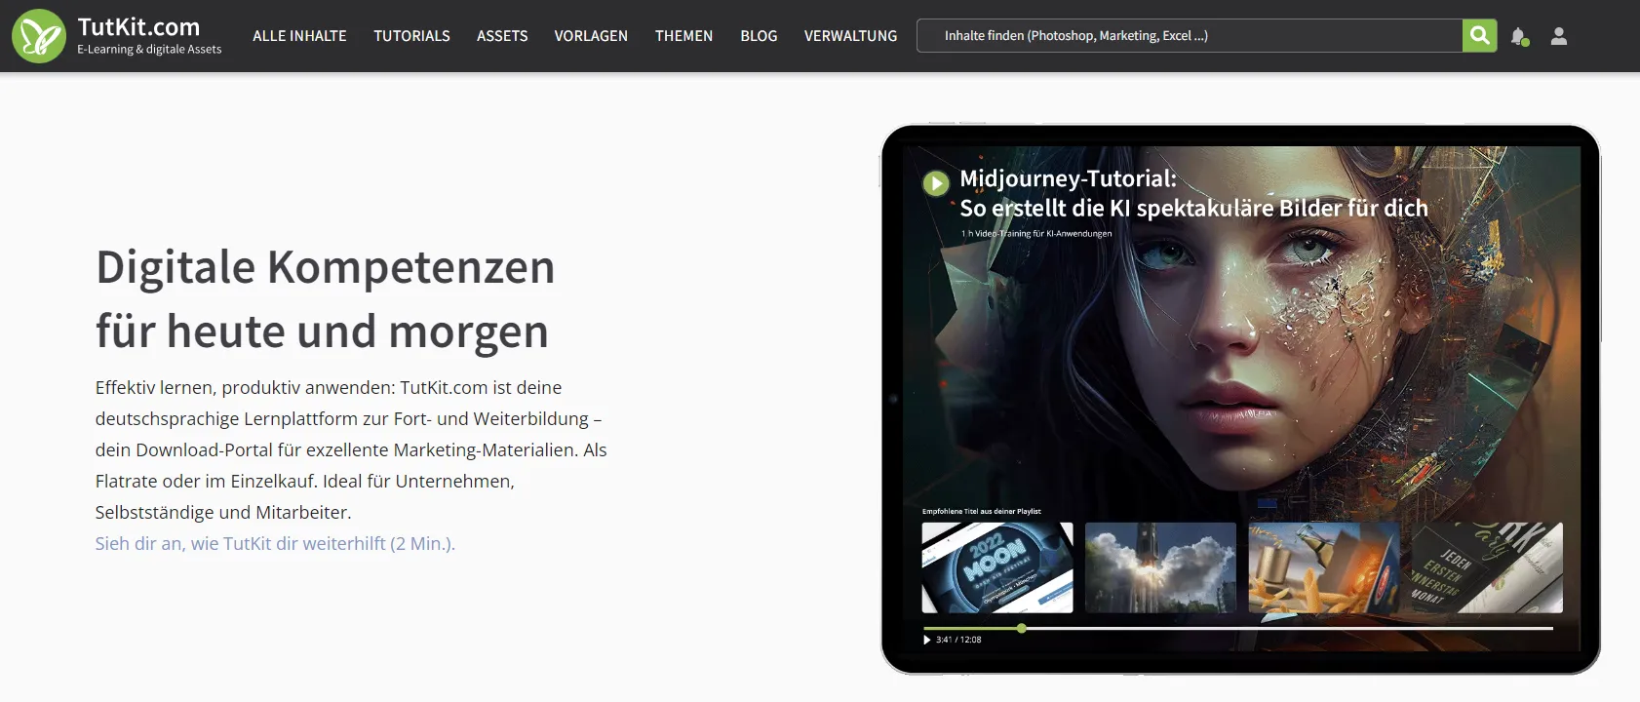Click the 'Sieh dir an, wie TutKit dir weiterhilft' link

click(275, 543)
